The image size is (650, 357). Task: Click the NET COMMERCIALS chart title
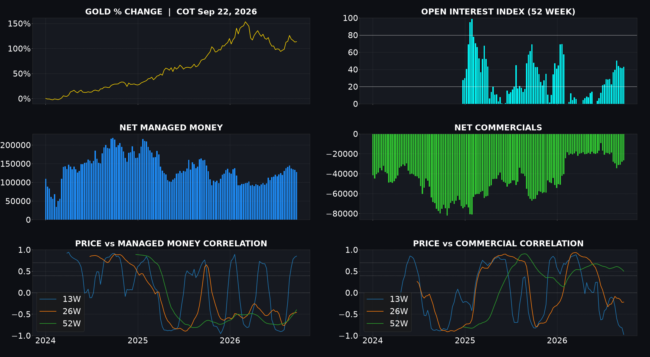(498, 128)
